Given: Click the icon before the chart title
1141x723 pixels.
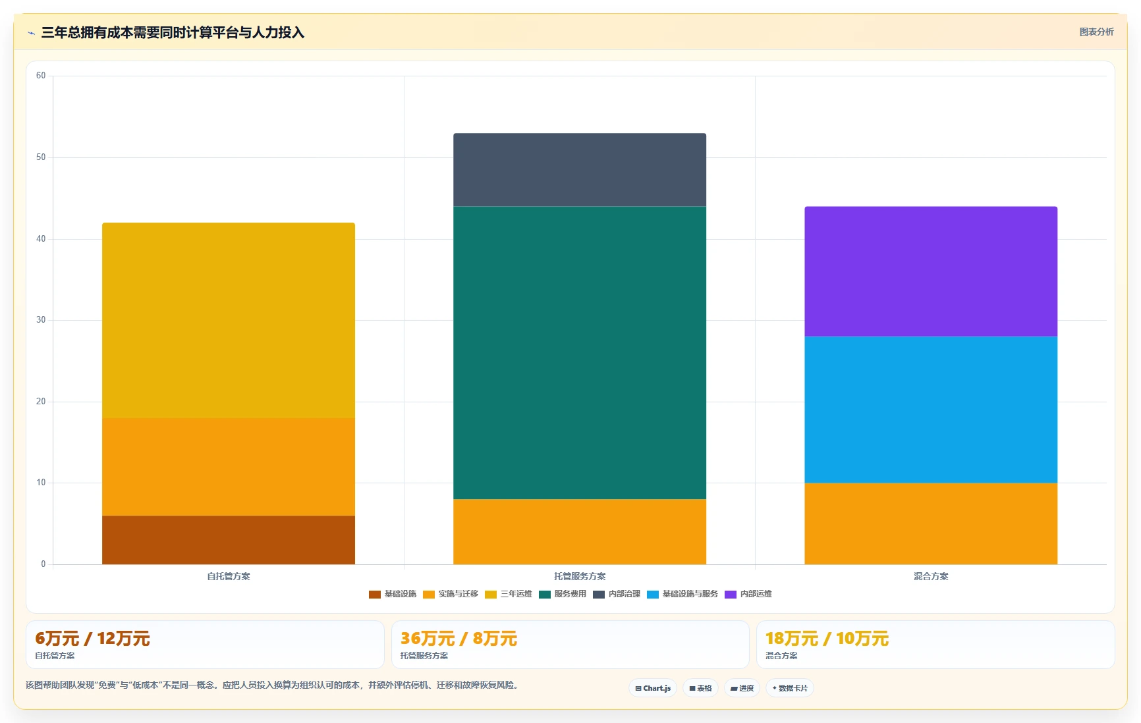Looking at the screenshot, I should pyautogui.click(x=31, y=33).
